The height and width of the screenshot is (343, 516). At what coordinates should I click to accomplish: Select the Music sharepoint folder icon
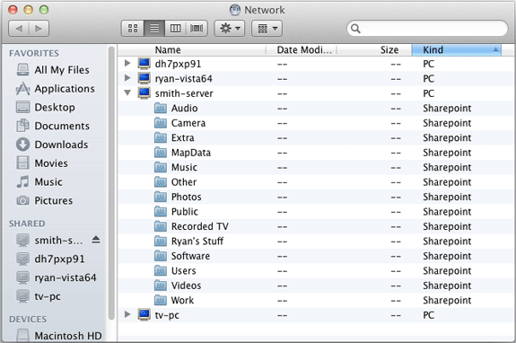161,167
